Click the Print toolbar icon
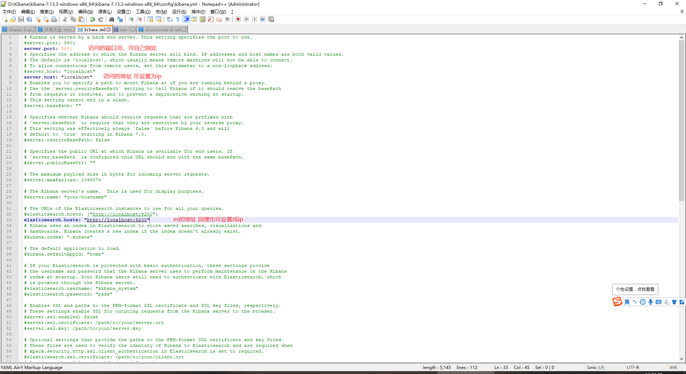This screenshot has width=686, height=374. (54, 19)
